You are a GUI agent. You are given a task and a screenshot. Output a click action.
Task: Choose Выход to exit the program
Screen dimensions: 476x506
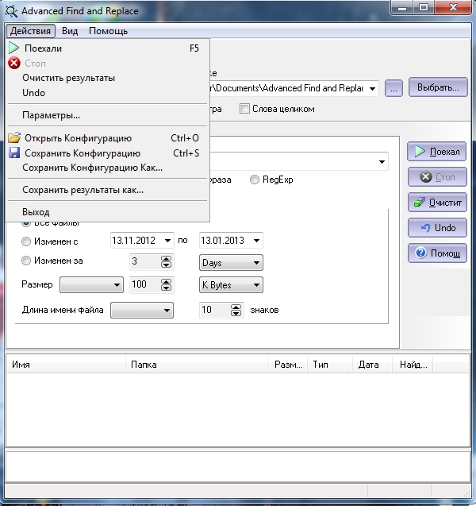(108, 212)
